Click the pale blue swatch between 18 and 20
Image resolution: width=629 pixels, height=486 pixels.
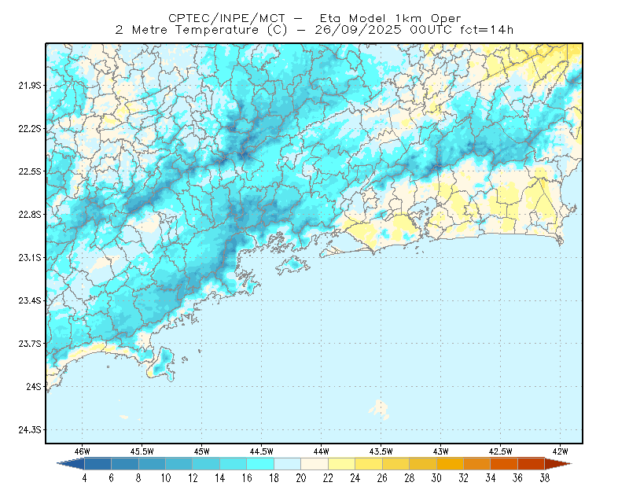point(287,463)
